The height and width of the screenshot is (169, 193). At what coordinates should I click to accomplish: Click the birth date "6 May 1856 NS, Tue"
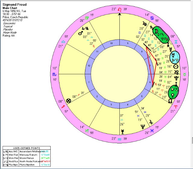(x=14, y=11)
